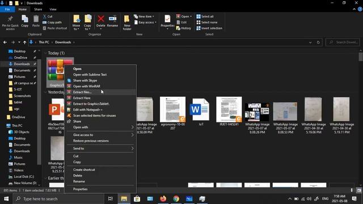
Task: Choose Scan selected items for viruses
Action: click(100, 116)
